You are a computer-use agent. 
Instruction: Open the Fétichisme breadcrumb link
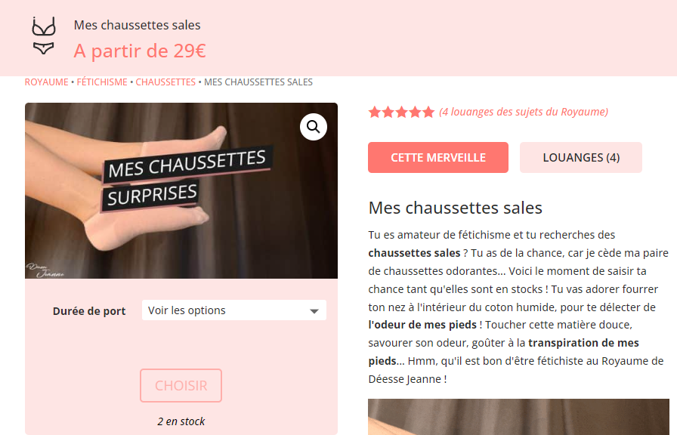(x=102, y=82)
